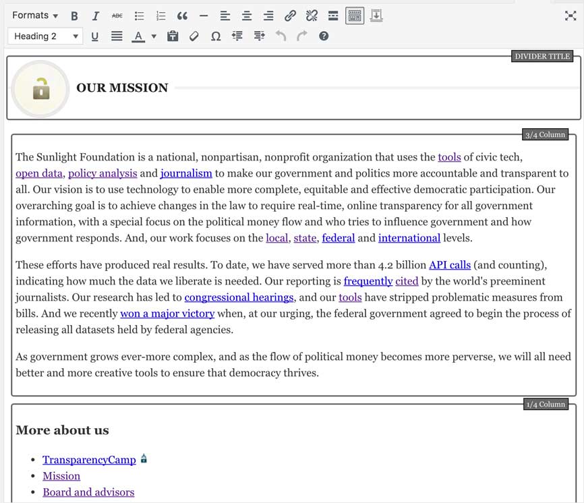This screenshot has width=584, height=503.
Task: Decrease the indent
Action: [237, 36]
